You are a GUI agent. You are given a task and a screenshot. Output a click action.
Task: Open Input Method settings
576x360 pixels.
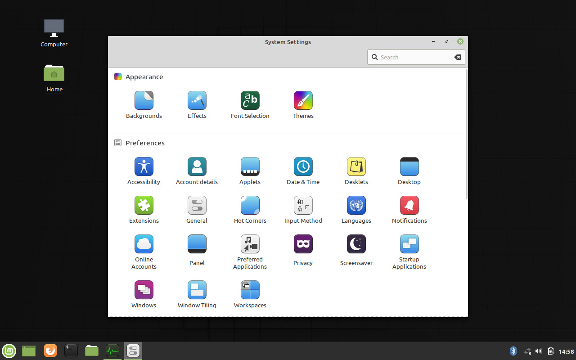coord(303,210)
